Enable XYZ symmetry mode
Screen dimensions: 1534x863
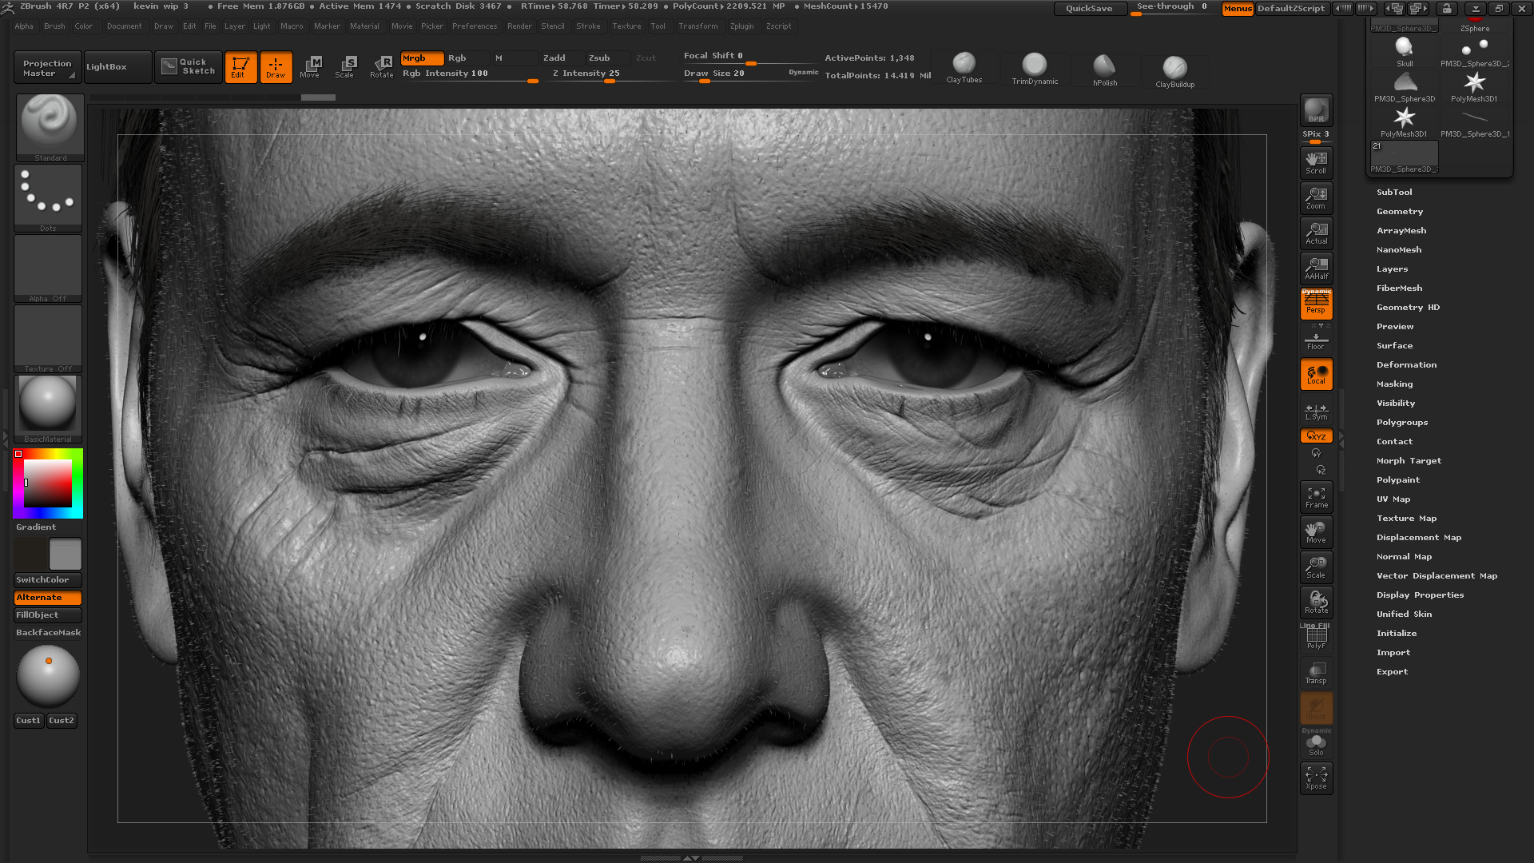click(1315, 435)
